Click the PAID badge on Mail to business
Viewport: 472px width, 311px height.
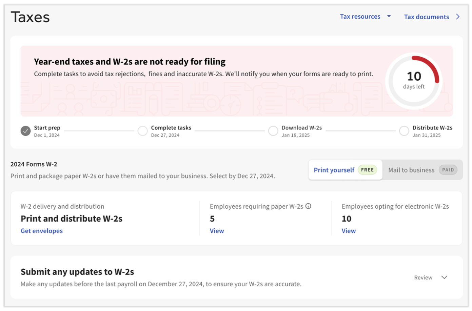[448, 170]
